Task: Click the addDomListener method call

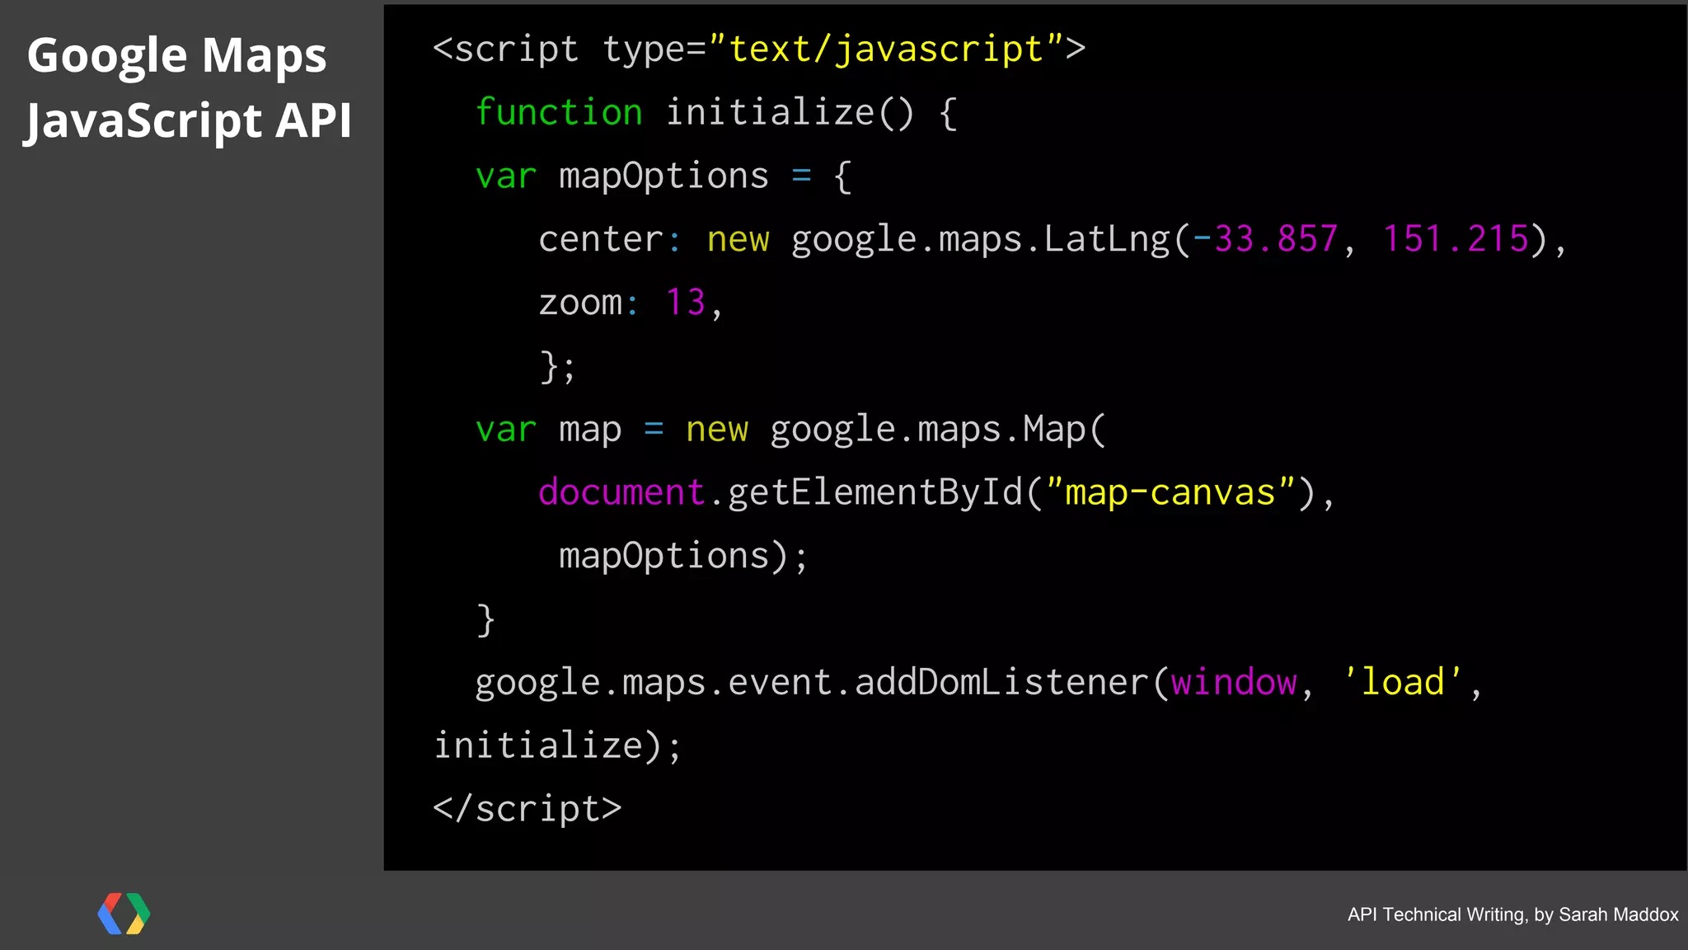Action: [1001, 683]
